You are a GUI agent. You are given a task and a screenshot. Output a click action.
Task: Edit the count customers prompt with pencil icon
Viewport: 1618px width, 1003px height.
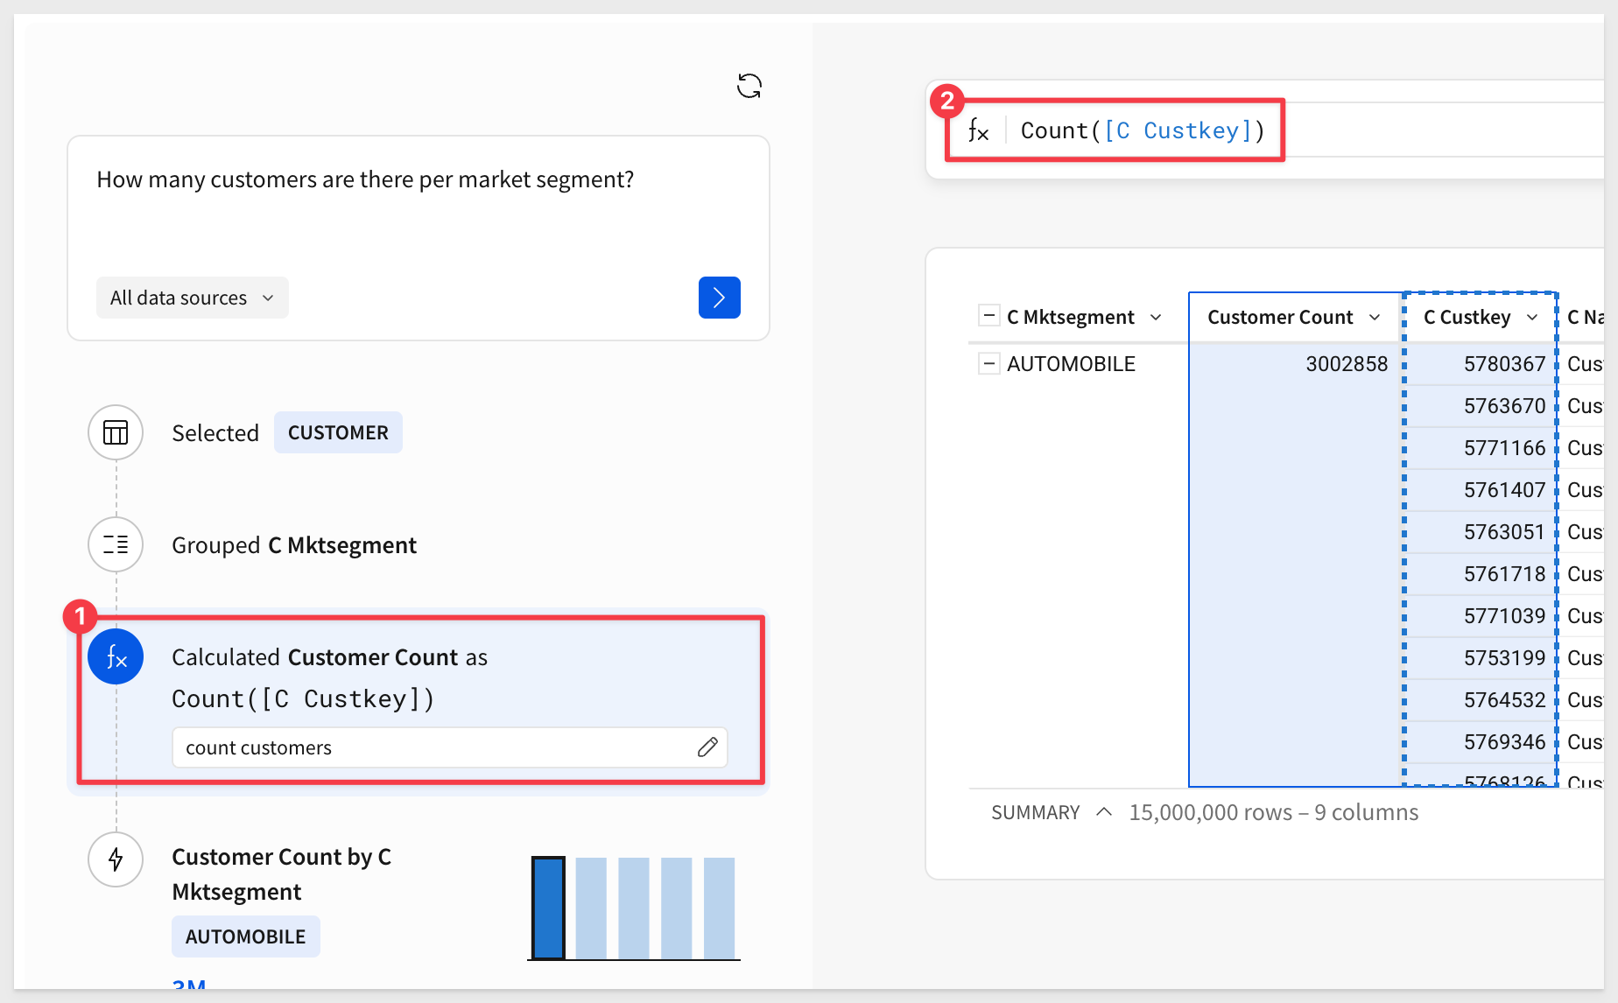(707, 747)
